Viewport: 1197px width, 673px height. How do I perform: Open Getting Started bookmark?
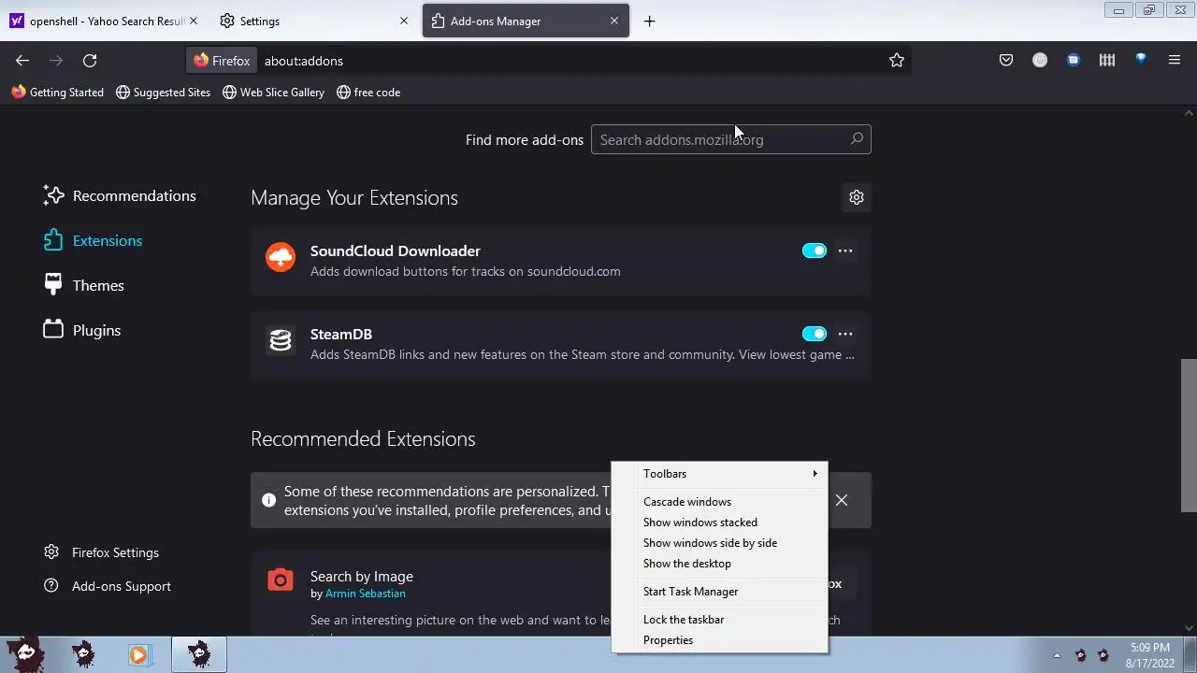tap(58, 93)
